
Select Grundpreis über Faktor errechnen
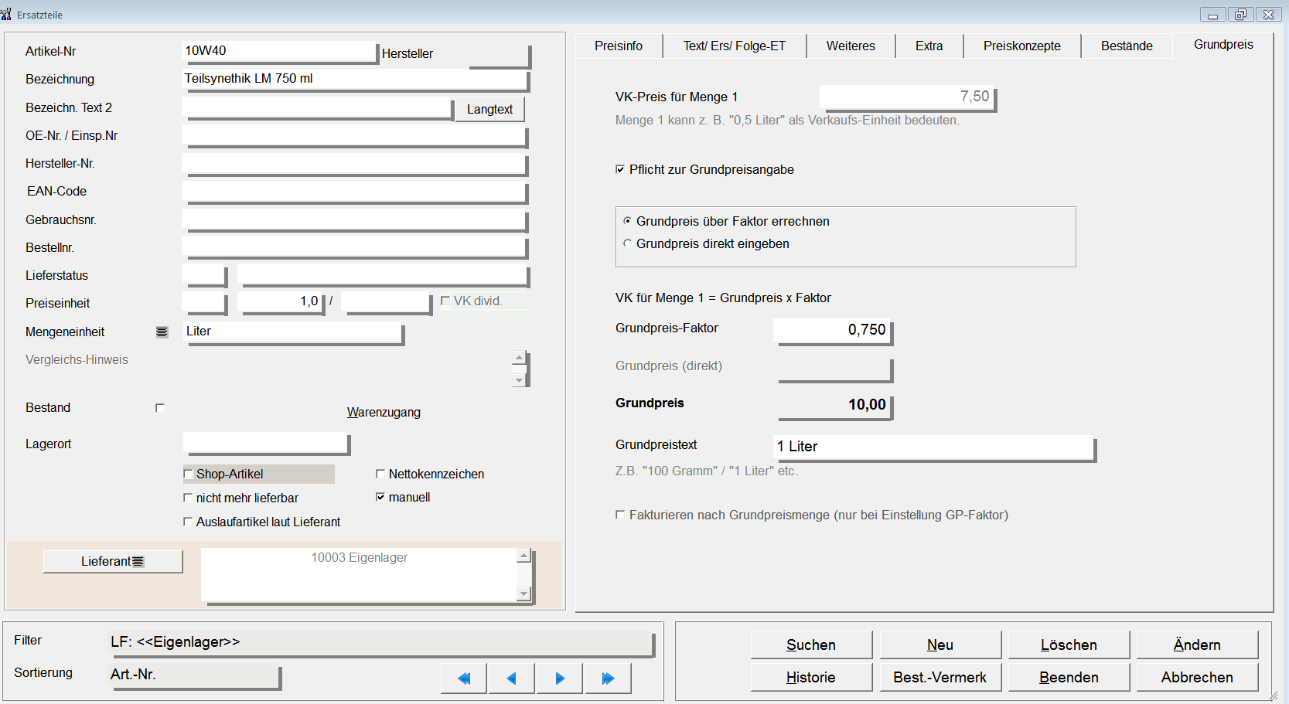627,221
